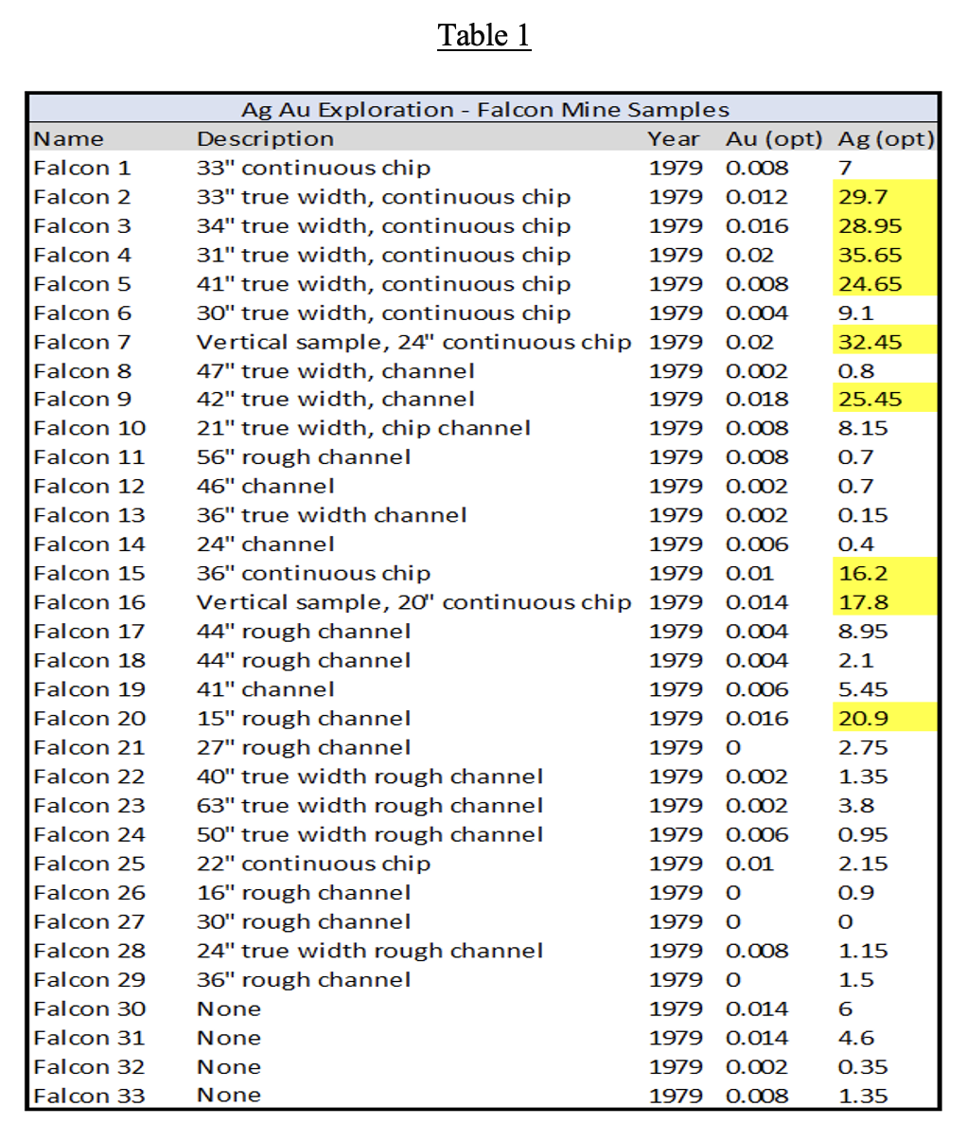The height and width of the screenshot is (1142, 967).
Task: Click the Ag (opt) column header
Action: point(886,139)
